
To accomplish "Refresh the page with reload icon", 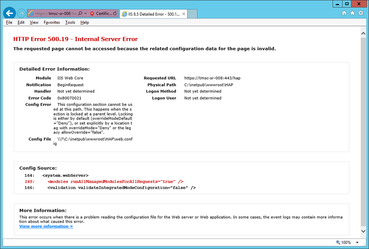I will [x=115, y=13].
